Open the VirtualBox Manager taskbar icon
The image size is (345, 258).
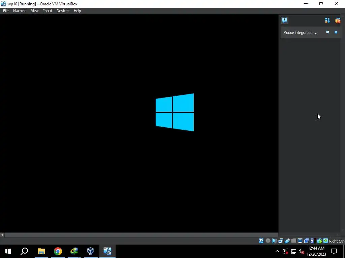click(90, 251)
